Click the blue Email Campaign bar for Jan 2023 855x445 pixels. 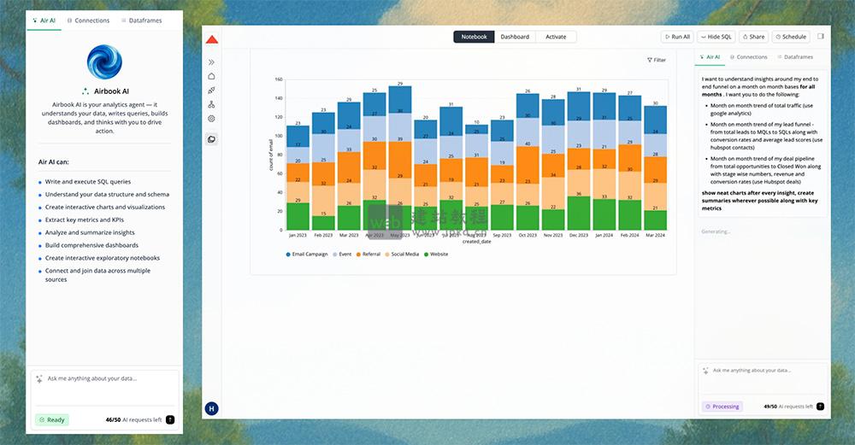298,136
